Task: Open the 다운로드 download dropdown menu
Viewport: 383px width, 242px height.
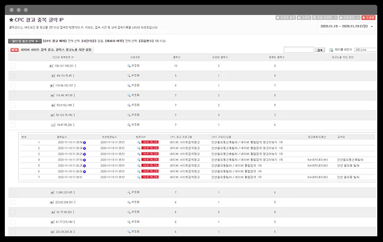Action: [x=349, y=18]
